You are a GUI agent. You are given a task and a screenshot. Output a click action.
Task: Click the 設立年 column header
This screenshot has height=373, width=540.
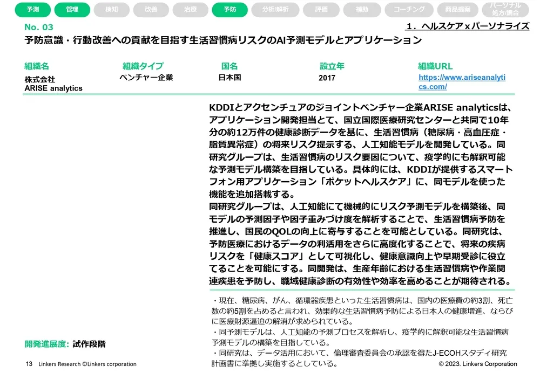[332, 66]
